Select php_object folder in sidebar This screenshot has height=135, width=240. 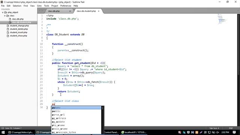click(13, 12)
